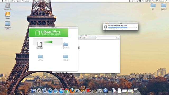
Task: Click the Finder window search field
Action: (106, 38)
